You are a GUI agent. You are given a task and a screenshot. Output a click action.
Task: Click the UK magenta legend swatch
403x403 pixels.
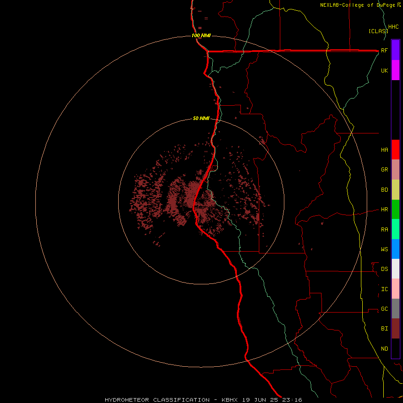(x=395, y=70)
